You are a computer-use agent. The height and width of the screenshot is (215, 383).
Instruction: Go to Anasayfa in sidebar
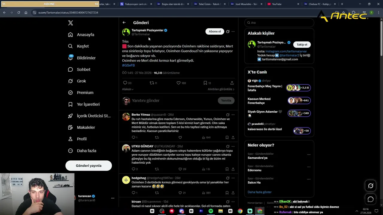(x=81, y=35)
